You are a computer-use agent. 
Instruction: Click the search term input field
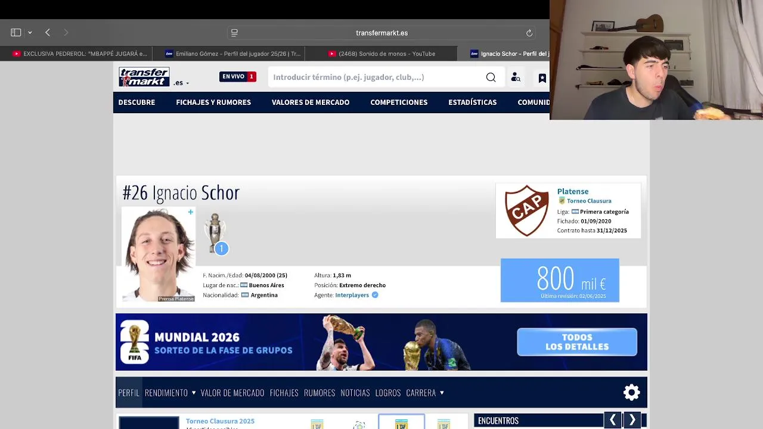point(376,77)
